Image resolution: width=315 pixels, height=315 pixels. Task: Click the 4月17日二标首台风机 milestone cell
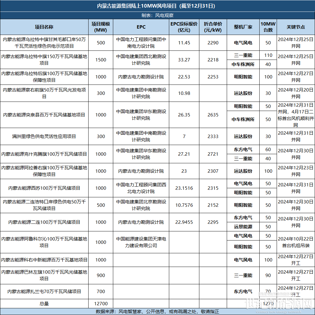(296, 115)
